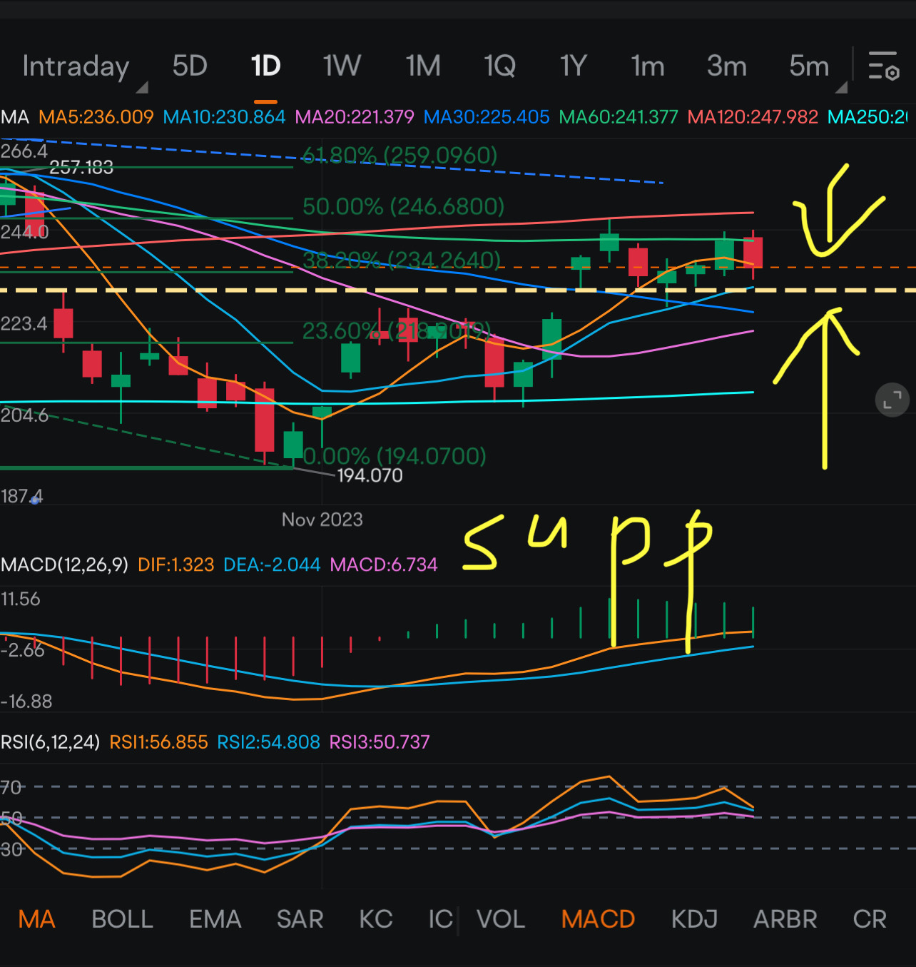Show the VOL sub-chart indicator
This screenshot has width=916, height=967.
pyautogui.click(x=501, y=919)
